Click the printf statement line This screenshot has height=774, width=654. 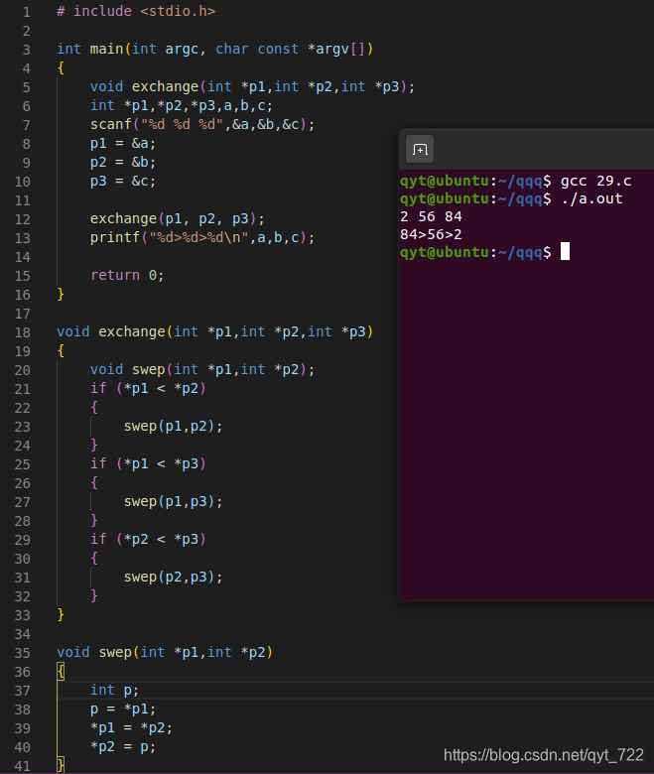click(201, 238)
